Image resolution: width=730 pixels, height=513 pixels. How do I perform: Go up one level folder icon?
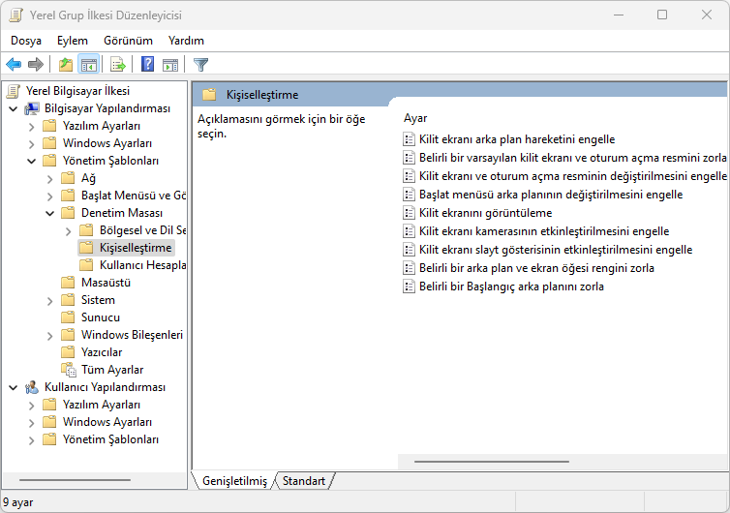click(x=66, y=64)
